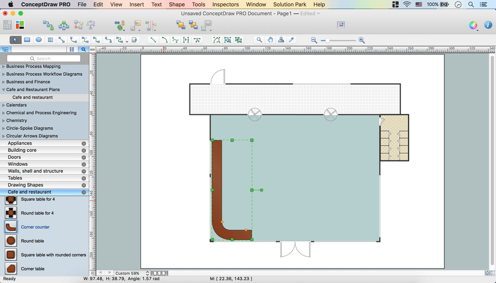The width and height of the screenshot is (496, 283).
Task: Switch library panel to grid view
Action: pyautogui.click(x=72, y=49)
